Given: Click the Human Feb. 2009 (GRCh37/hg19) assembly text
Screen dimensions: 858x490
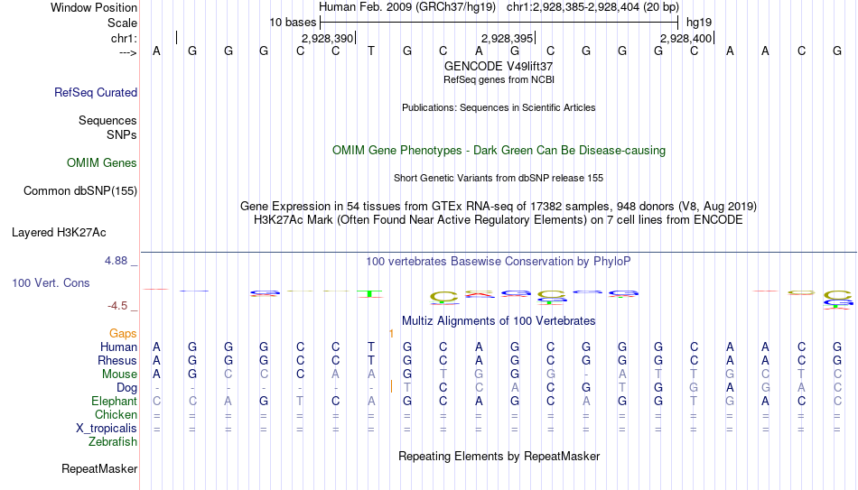Looking at the screenshot, I should coord(407,7).
